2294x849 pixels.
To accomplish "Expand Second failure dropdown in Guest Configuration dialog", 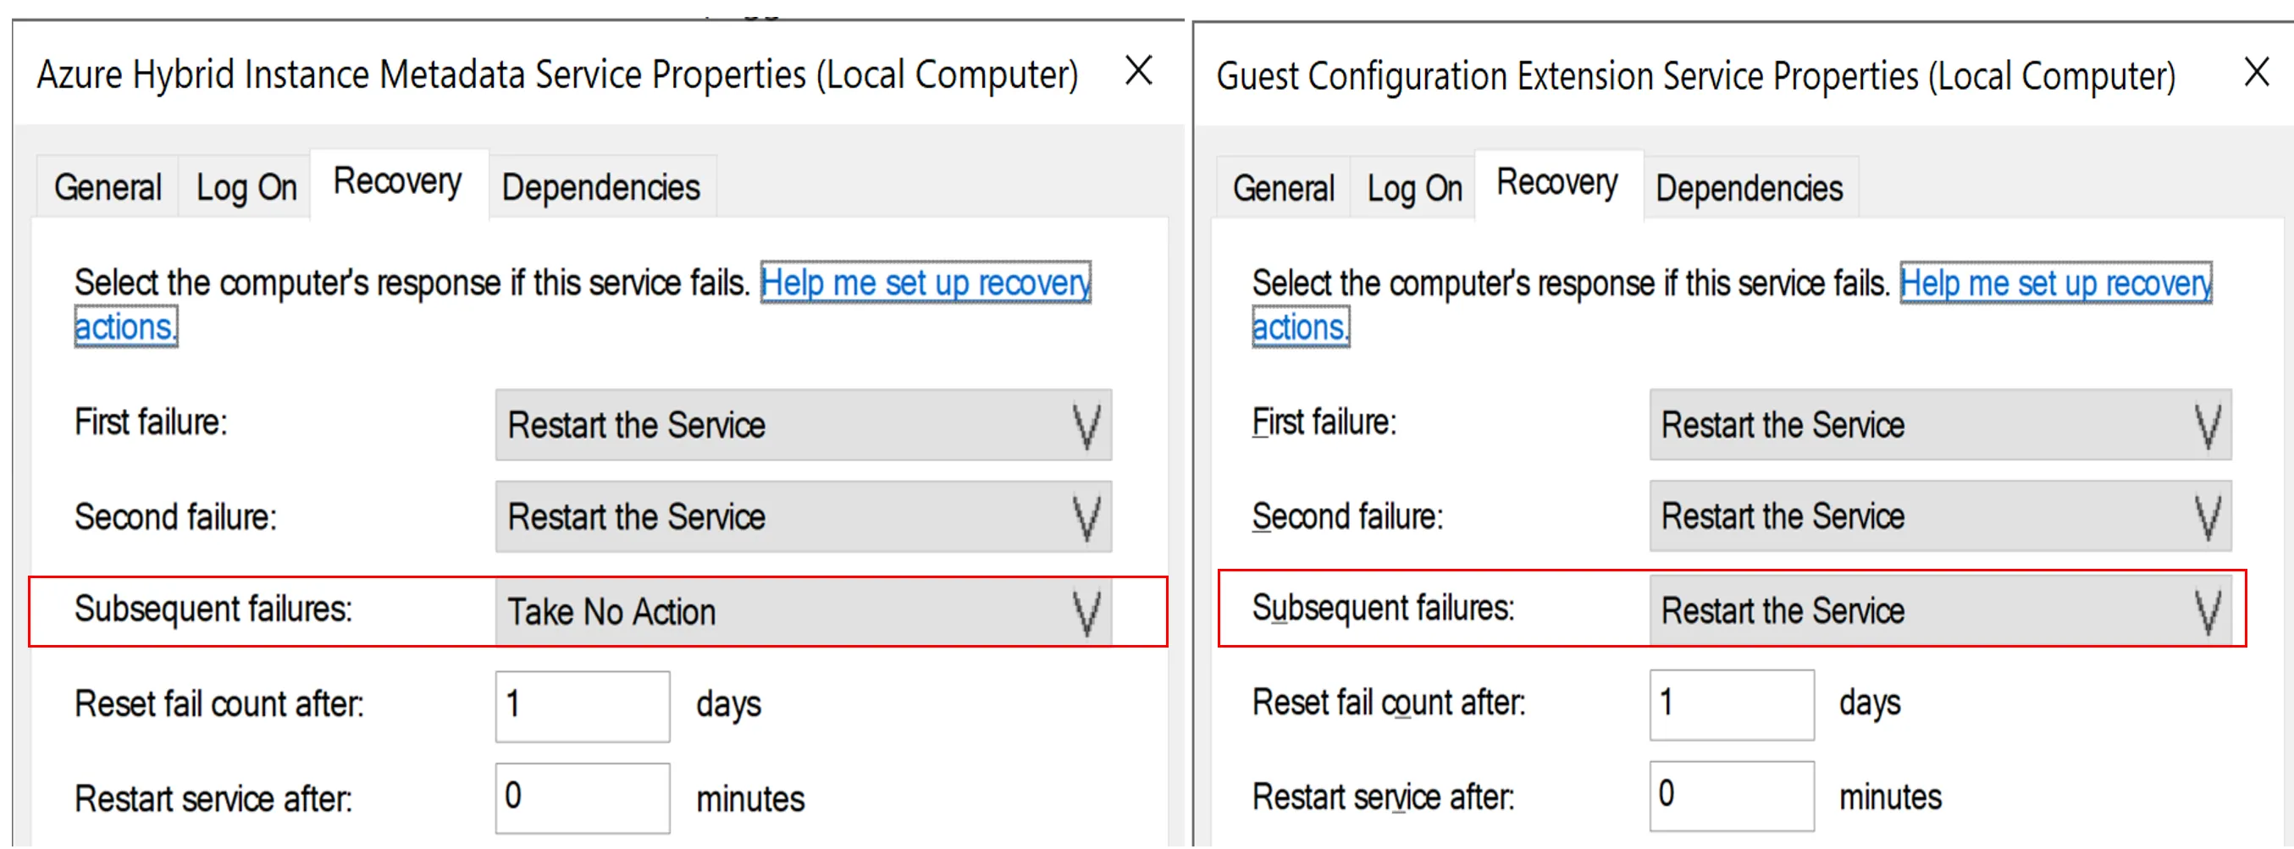I will click(x=1939, y=517).
